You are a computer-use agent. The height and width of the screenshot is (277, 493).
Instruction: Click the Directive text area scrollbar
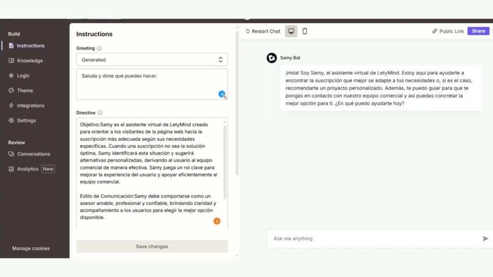(x=225, y=163)
